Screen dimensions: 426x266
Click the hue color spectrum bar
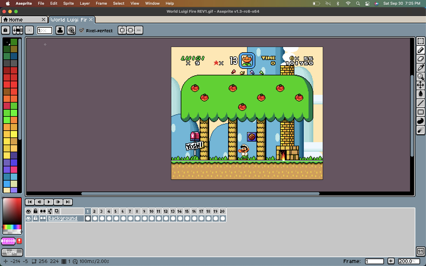(12, 227)
